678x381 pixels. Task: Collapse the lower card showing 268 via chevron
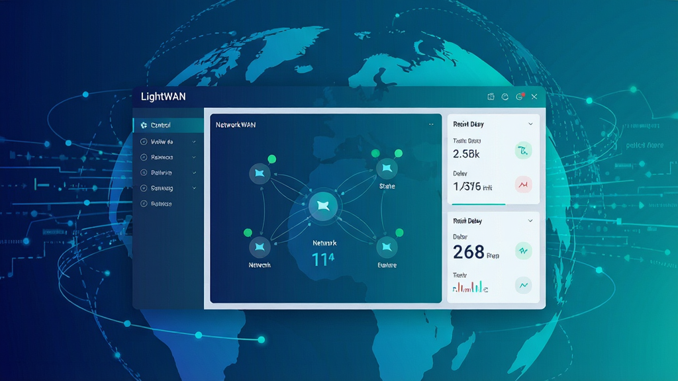point(530,221)
